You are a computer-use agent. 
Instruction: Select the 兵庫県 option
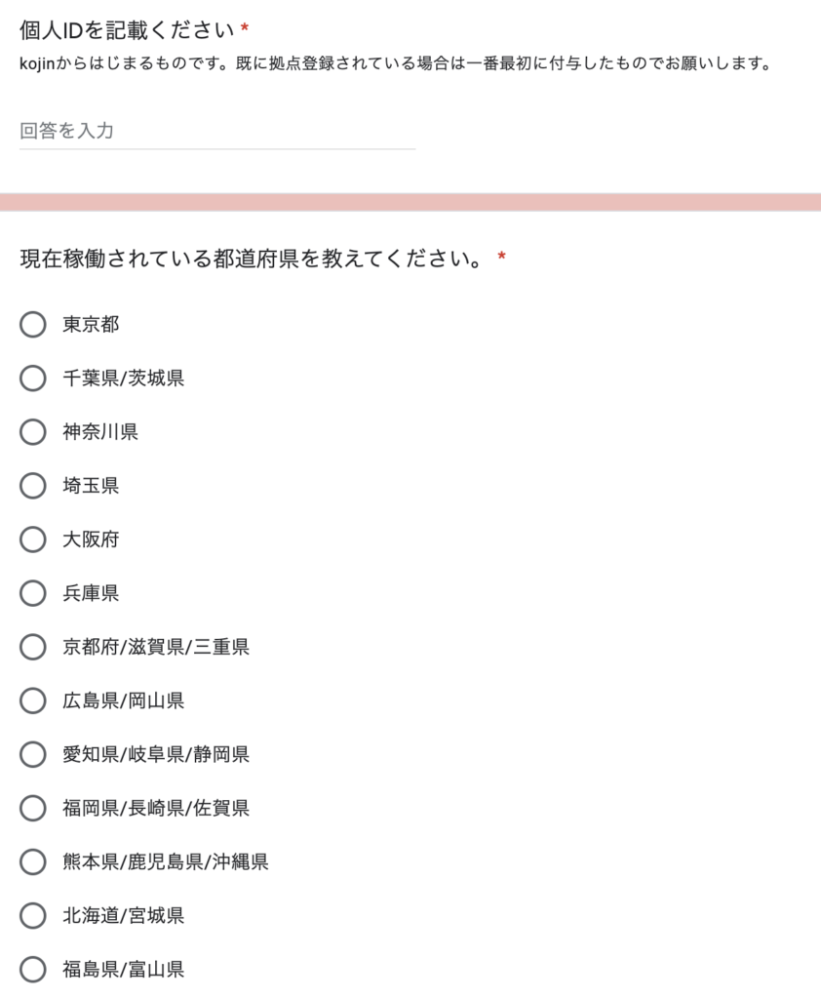tap(32, 593)
